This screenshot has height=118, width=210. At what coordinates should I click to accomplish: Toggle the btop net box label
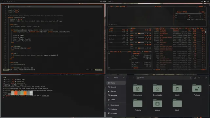(x=111, y=52)
